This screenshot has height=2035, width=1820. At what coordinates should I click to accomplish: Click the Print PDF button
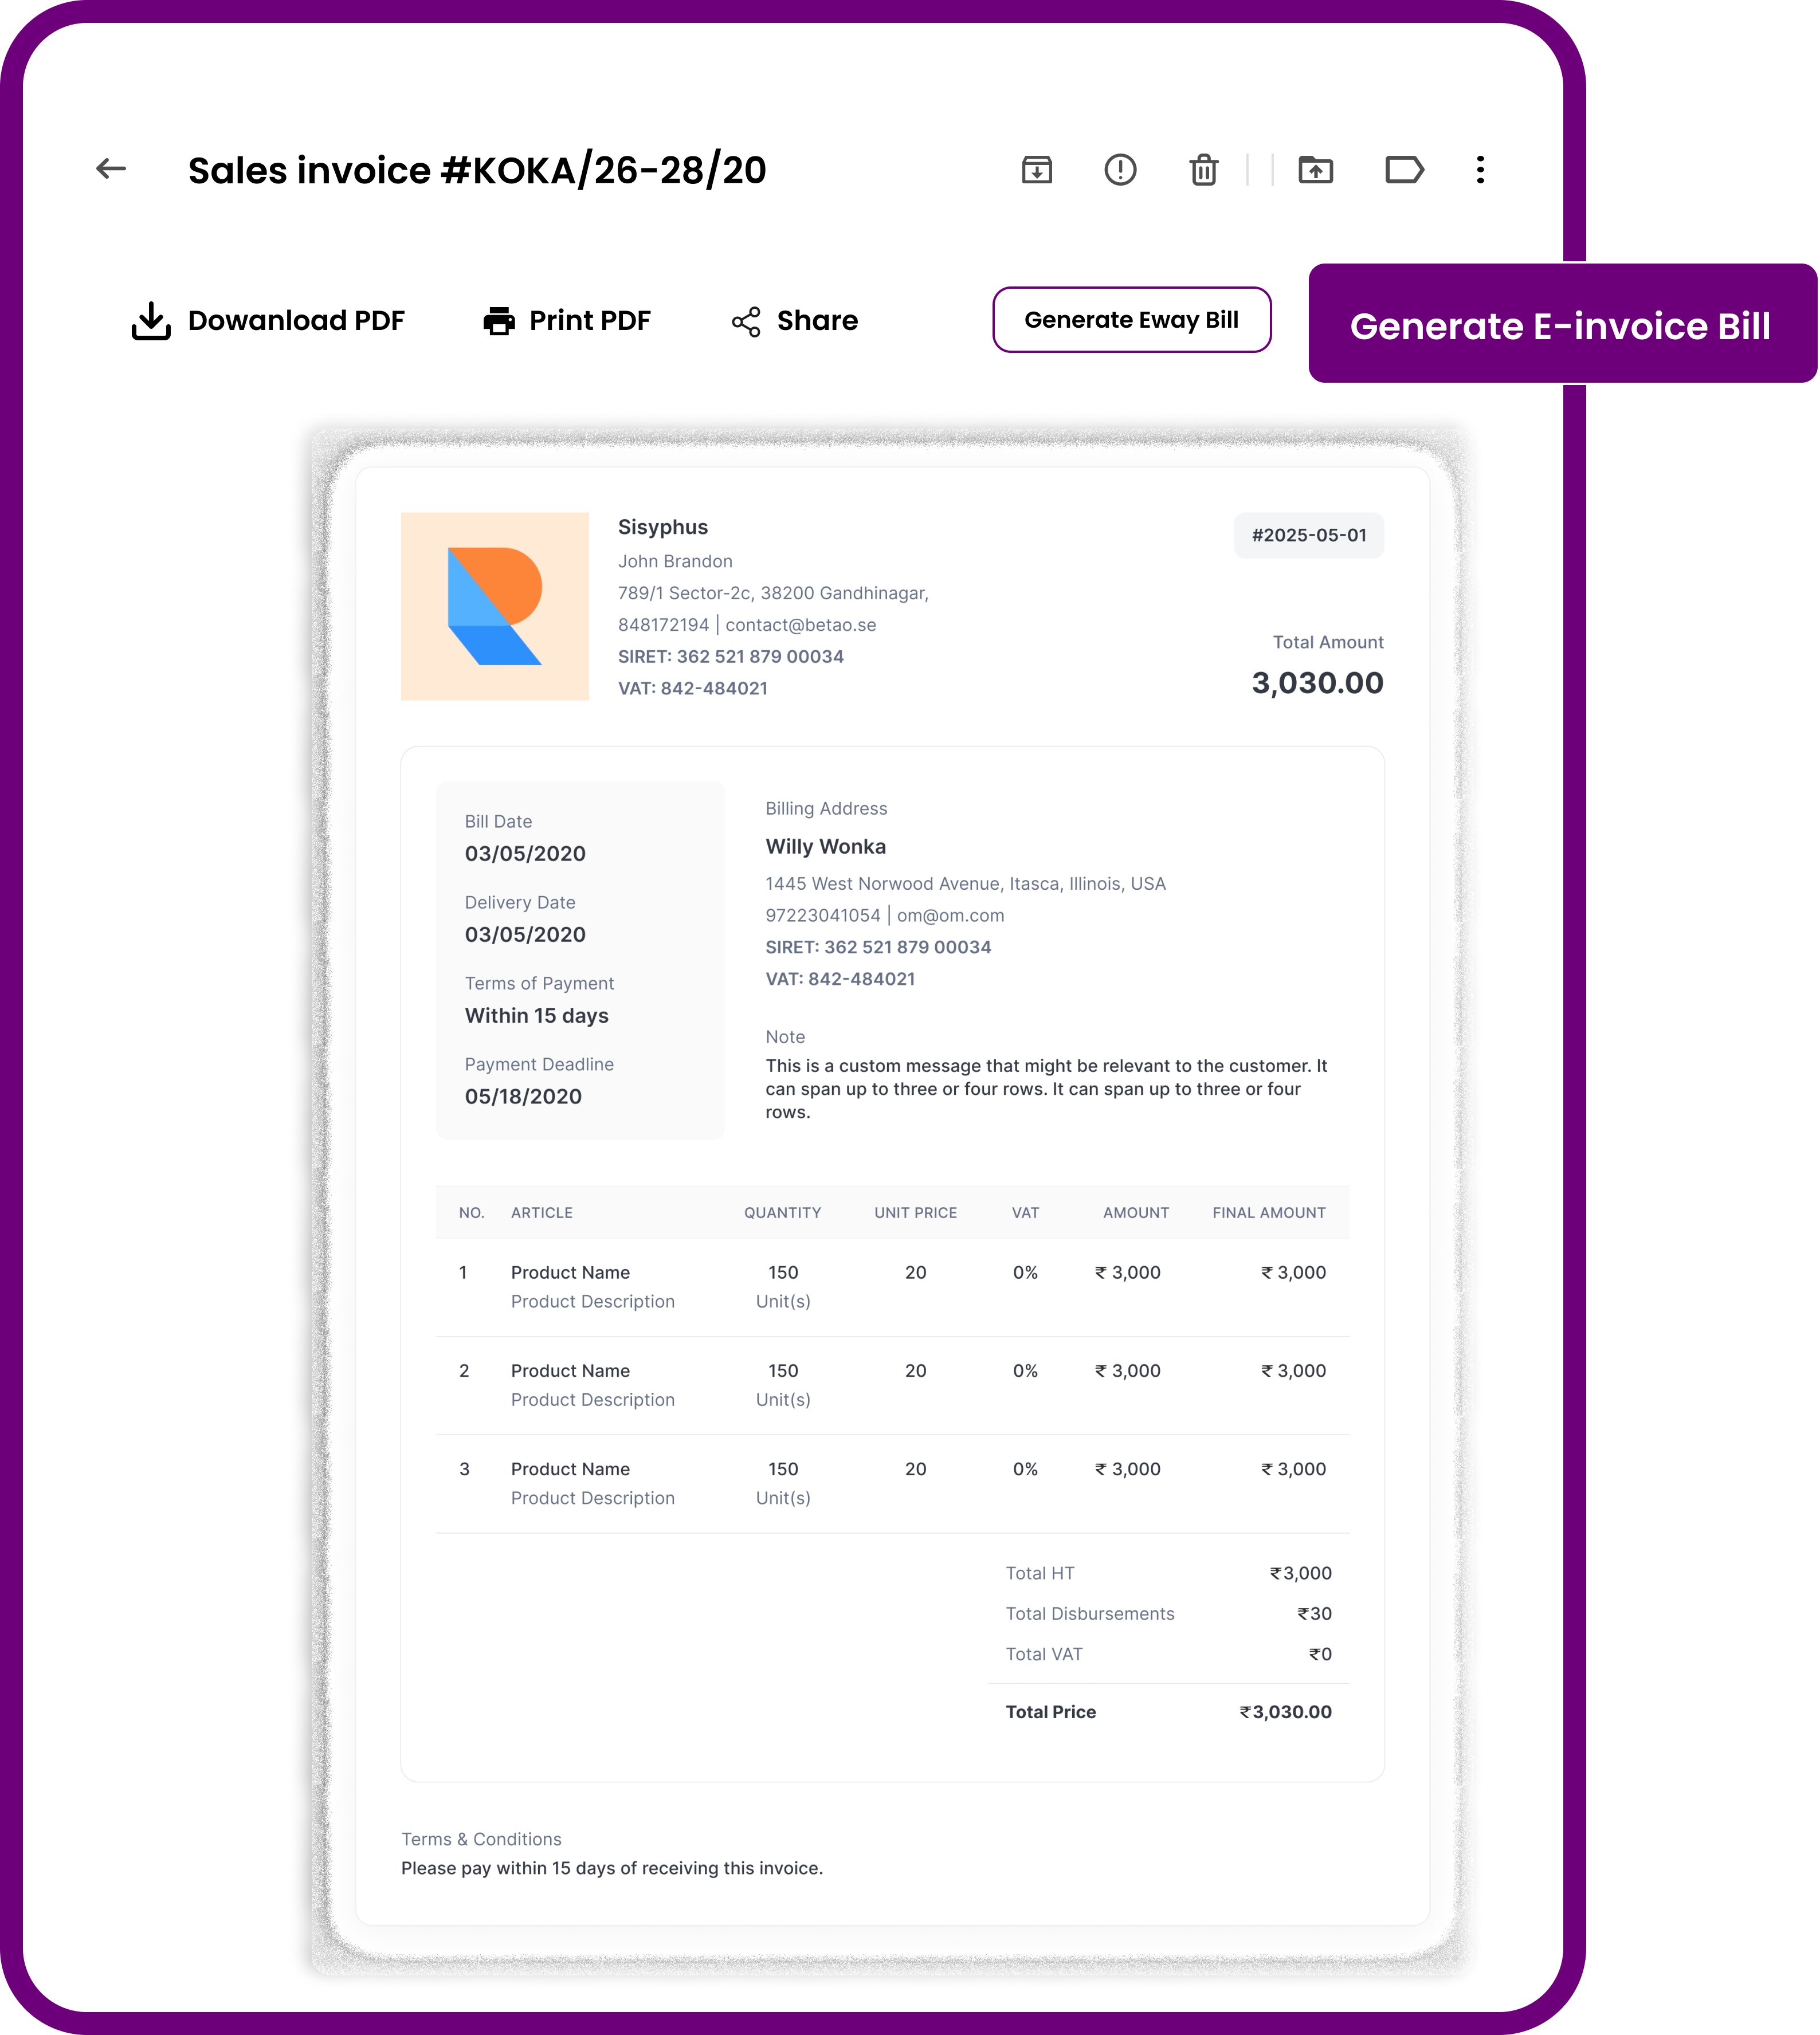pos(567,321)
